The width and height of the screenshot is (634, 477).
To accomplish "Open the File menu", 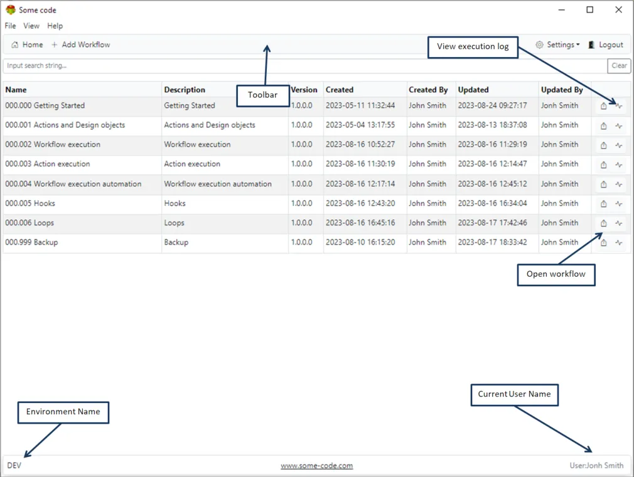I will click(x=10, y=26).
